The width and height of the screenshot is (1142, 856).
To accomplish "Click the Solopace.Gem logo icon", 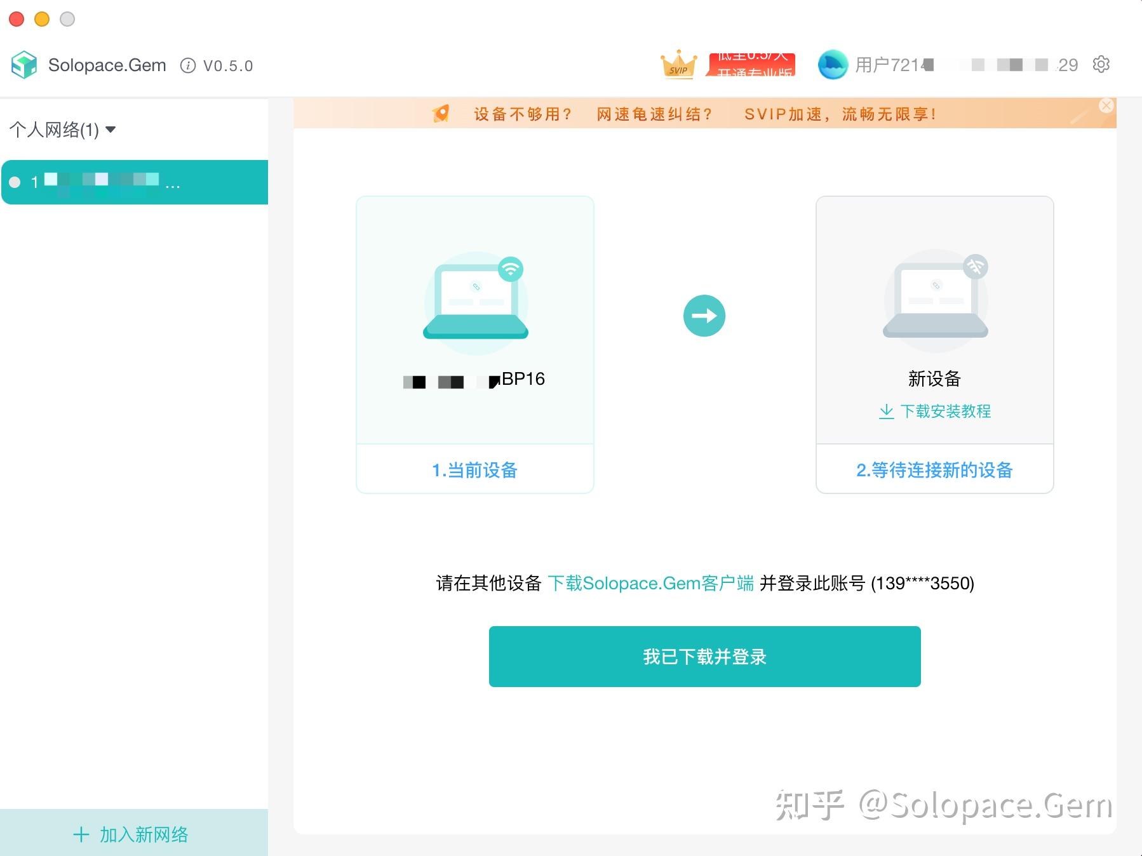I will [24, 64].
